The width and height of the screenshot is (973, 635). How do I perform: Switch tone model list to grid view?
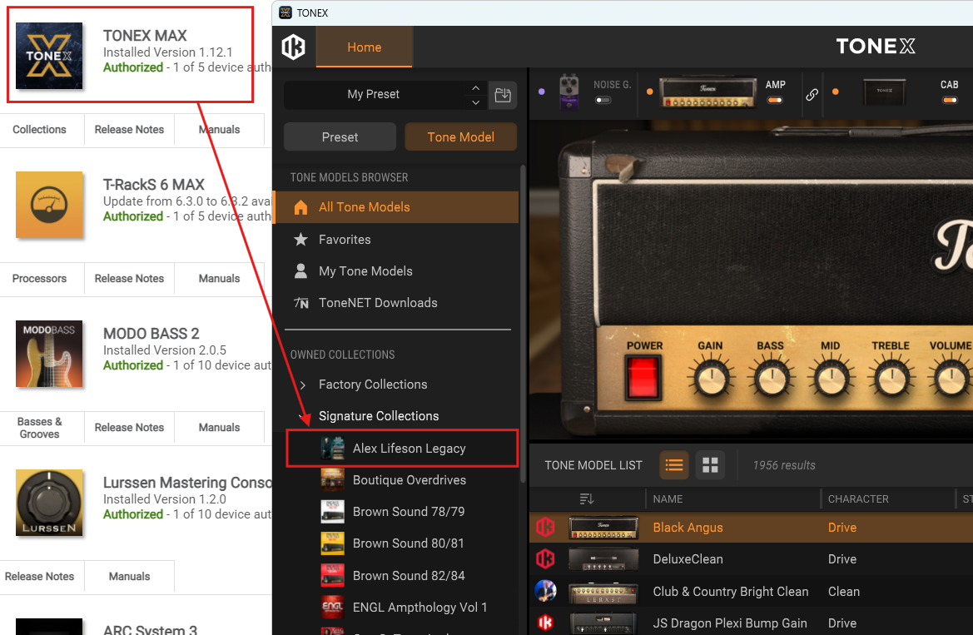tap(710, 465)
